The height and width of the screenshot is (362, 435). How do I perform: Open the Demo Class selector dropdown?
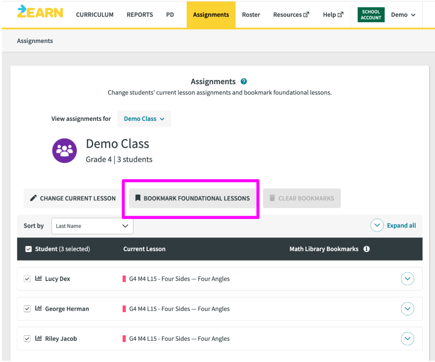click(x=144, y=119)
